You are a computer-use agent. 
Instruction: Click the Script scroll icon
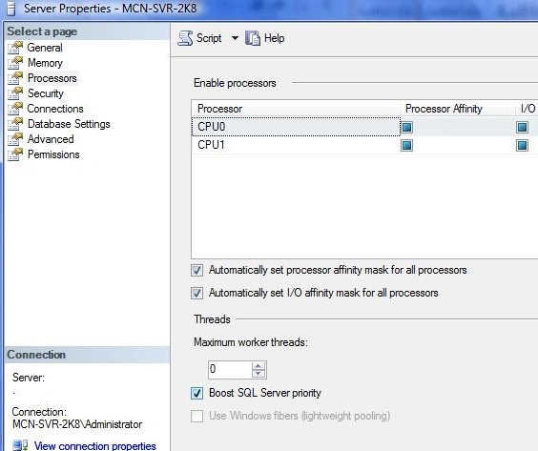(185, 38)
